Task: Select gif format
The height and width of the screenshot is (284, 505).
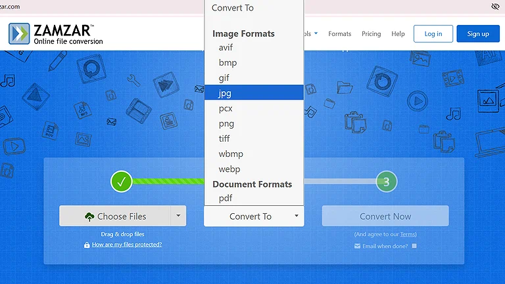Action: pyautogui.click(x=254, y=78)
